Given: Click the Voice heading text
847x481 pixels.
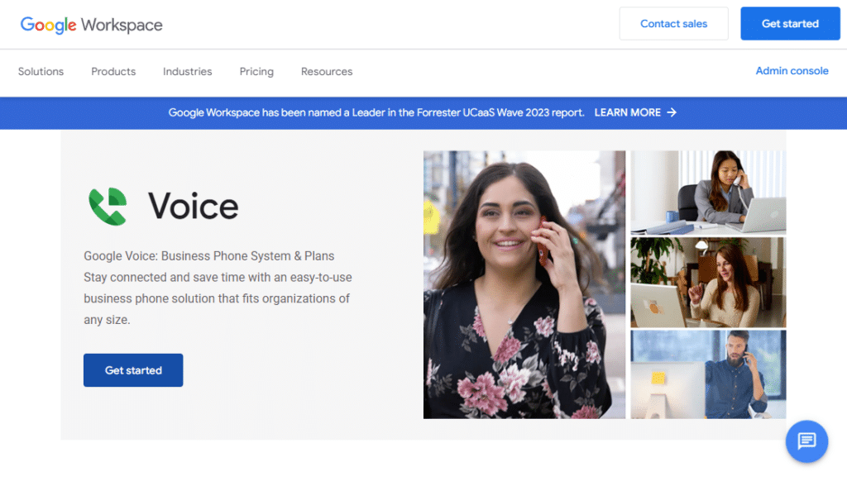Looking at the screenshot, I should 194,207.
